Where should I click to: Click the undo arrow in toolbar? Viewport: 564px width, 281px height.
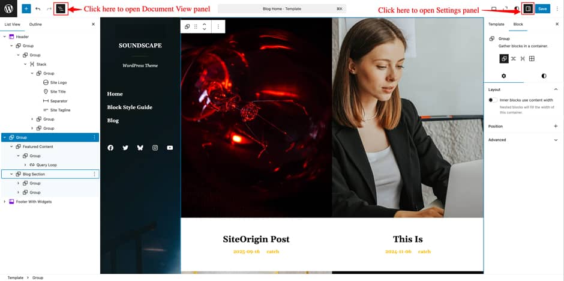click(38, 8)
